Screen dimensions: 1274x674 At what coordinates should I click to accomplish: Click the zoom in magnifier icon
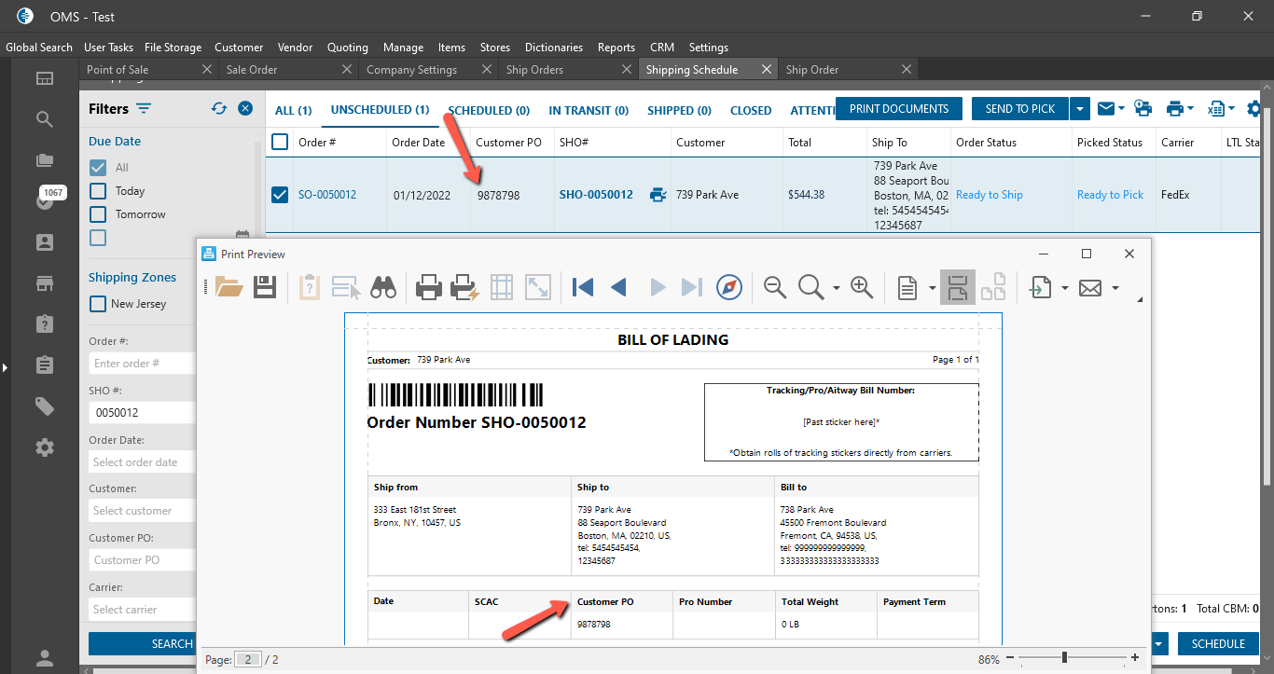pos(862,288)
